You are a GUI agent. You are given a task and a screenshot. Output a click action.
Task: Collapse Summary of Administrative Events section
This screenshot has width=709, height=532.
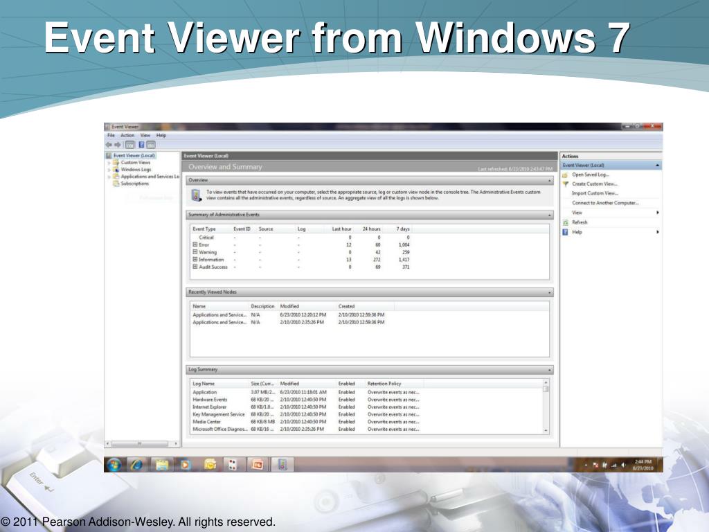(549, 215)
